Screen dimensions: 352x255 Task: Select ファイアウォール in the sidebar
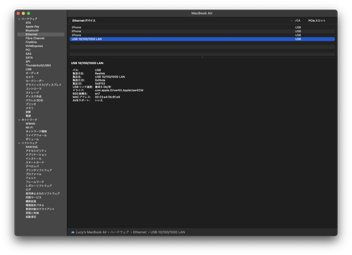coord(36,136)
